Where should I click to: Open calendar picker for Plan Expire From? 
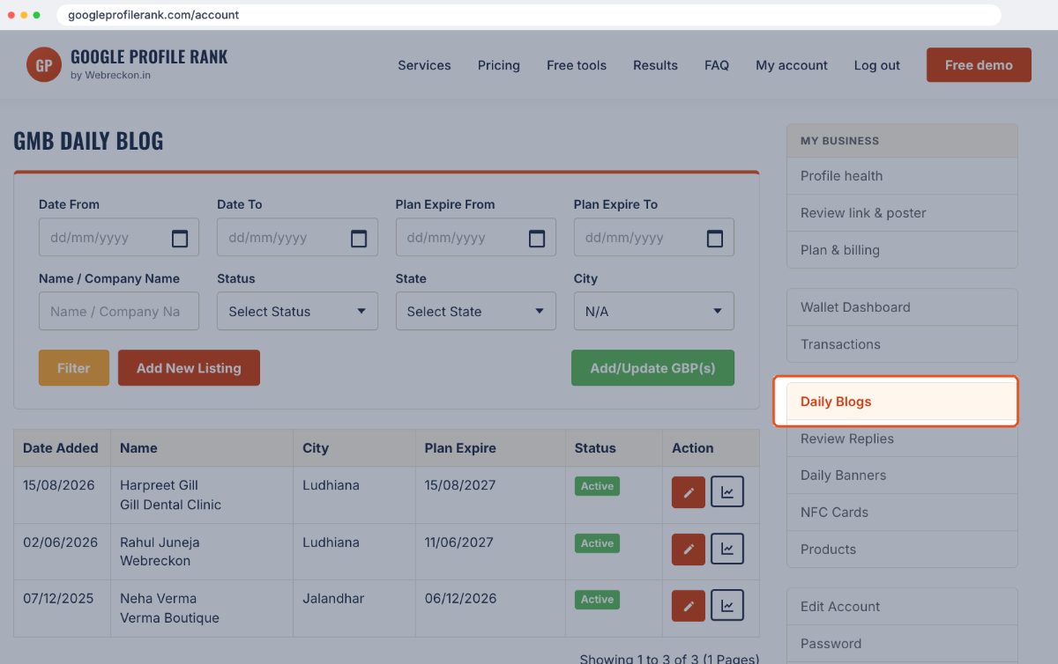tap(537, 238)
